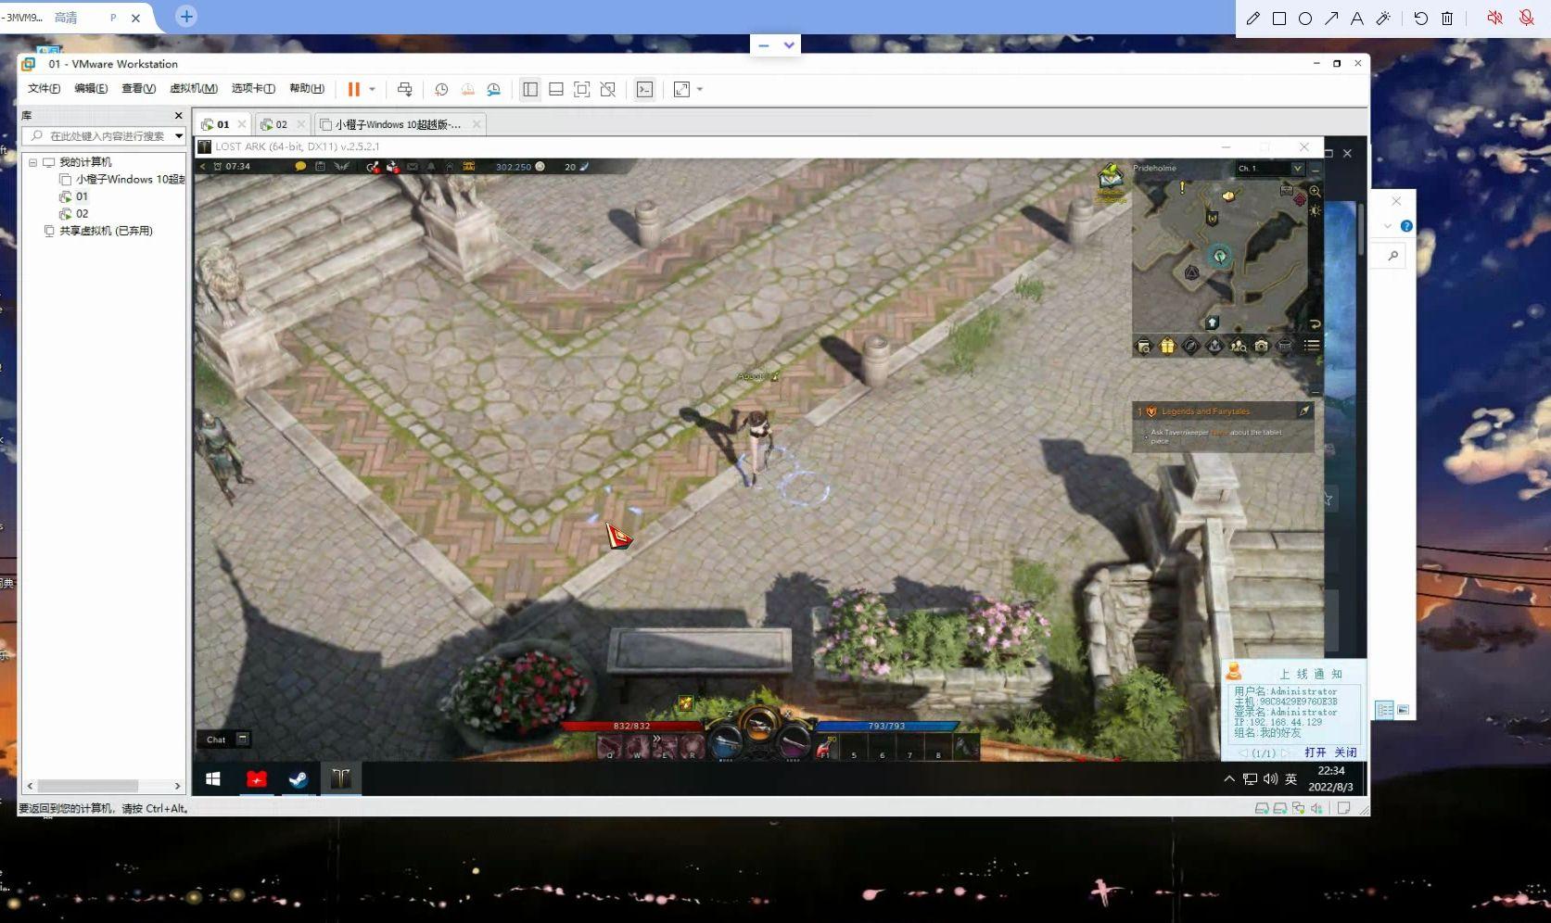Toggle VMware unity mode icon
1551x923 pixels.
(x=608, y=89)
